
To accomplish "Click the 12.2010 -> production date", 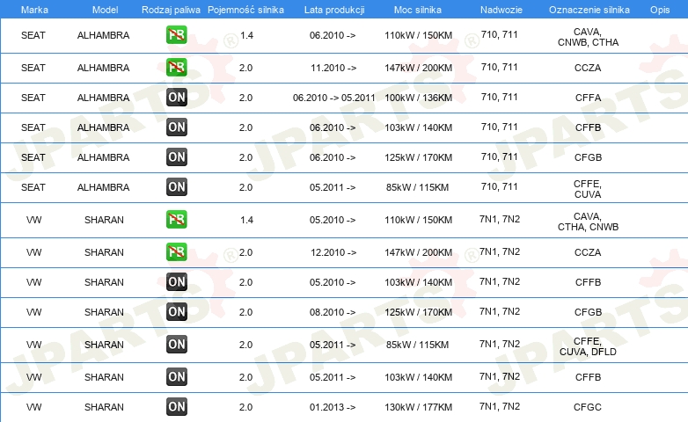I will (x=333, y=252).
